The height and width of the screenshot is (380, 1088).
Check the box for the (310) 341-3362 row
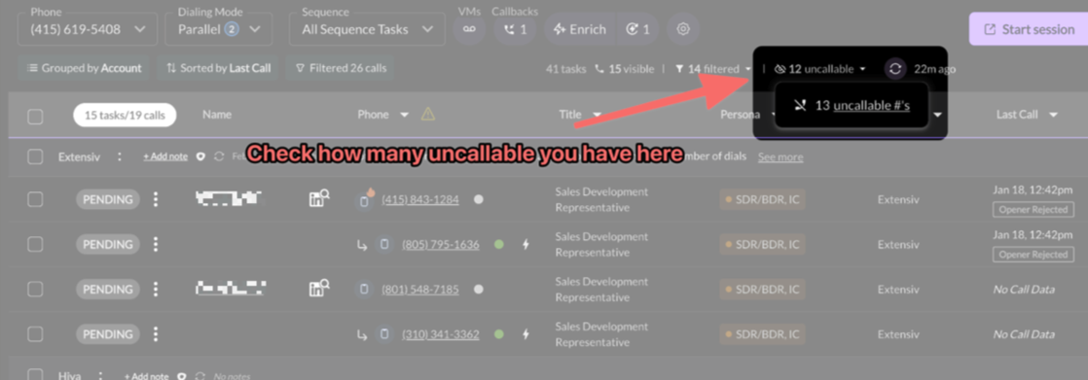35,334
